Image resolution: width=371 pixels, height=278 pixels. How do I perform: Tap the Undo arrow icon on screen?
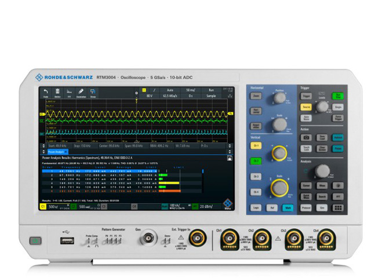(x=45, y=93)
